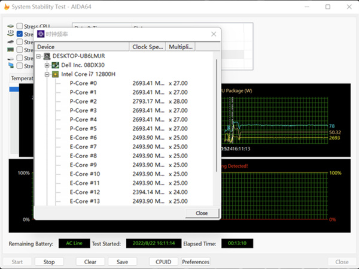Expand the Dell Inc. 08DX30 node
The image size is (359, 269).
pos(47,65)
